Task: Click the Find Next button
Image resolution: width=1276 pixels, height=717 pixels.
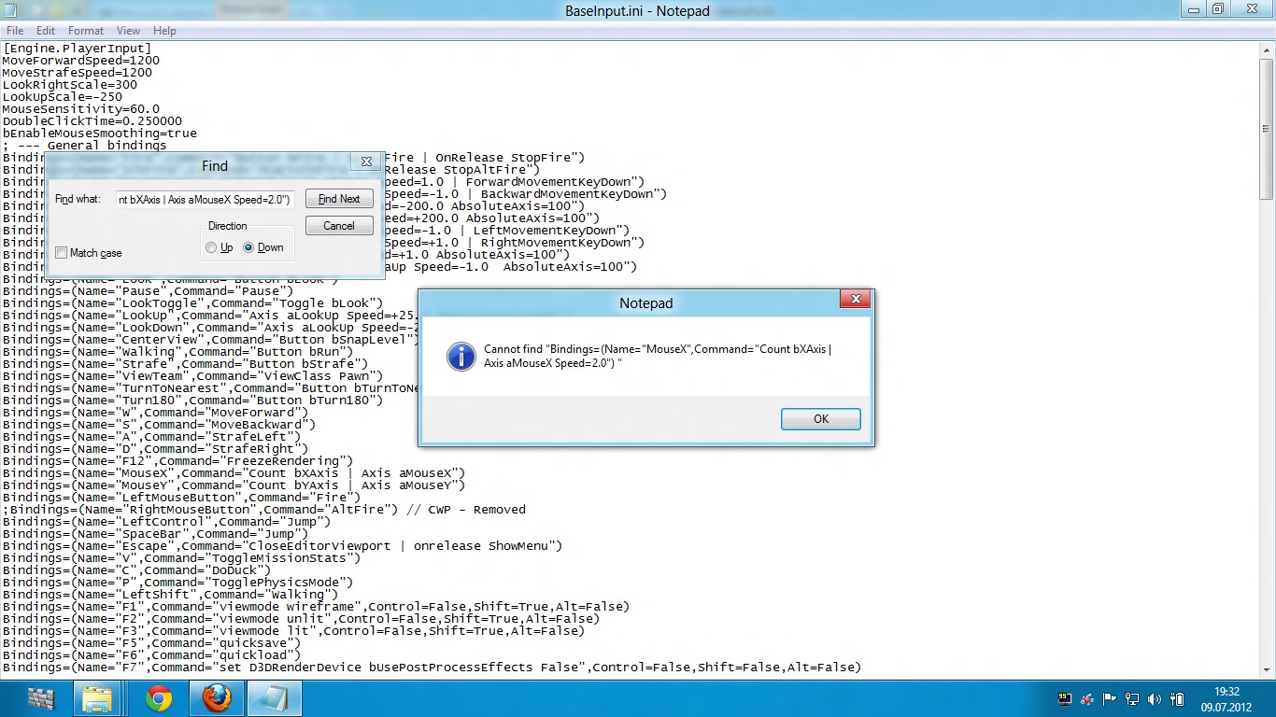Action: pyautogui.click(x=338, y=199)
